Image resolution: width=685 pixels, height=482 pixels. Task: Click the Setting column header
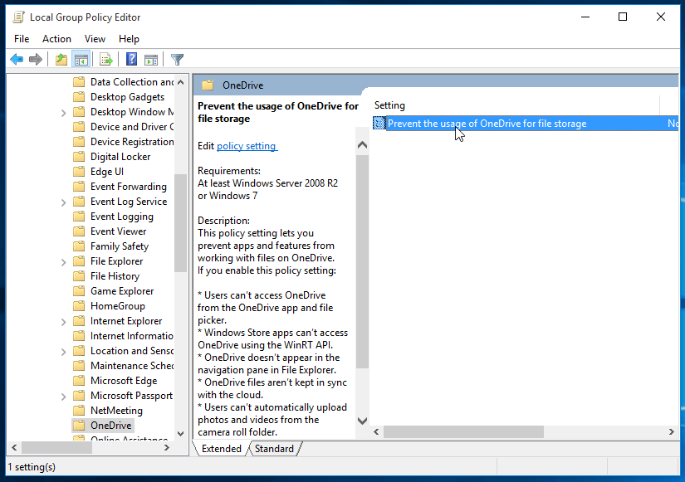[389, 105]
